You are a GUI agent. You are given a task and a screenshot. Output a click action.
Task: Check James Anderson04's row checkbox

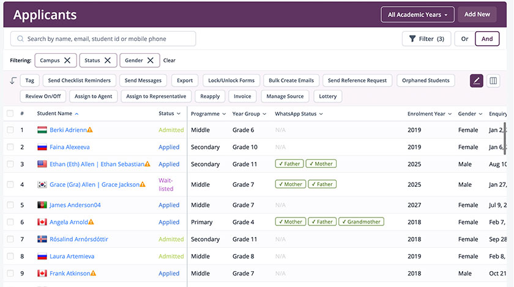[x=10, y=205]
